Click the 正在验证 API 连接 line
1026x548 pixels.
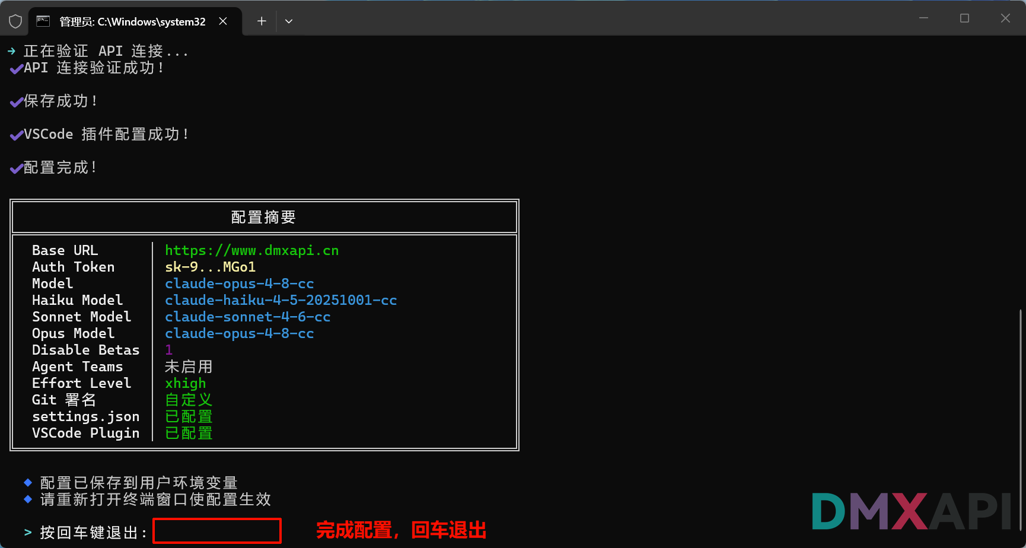point(106,51)
